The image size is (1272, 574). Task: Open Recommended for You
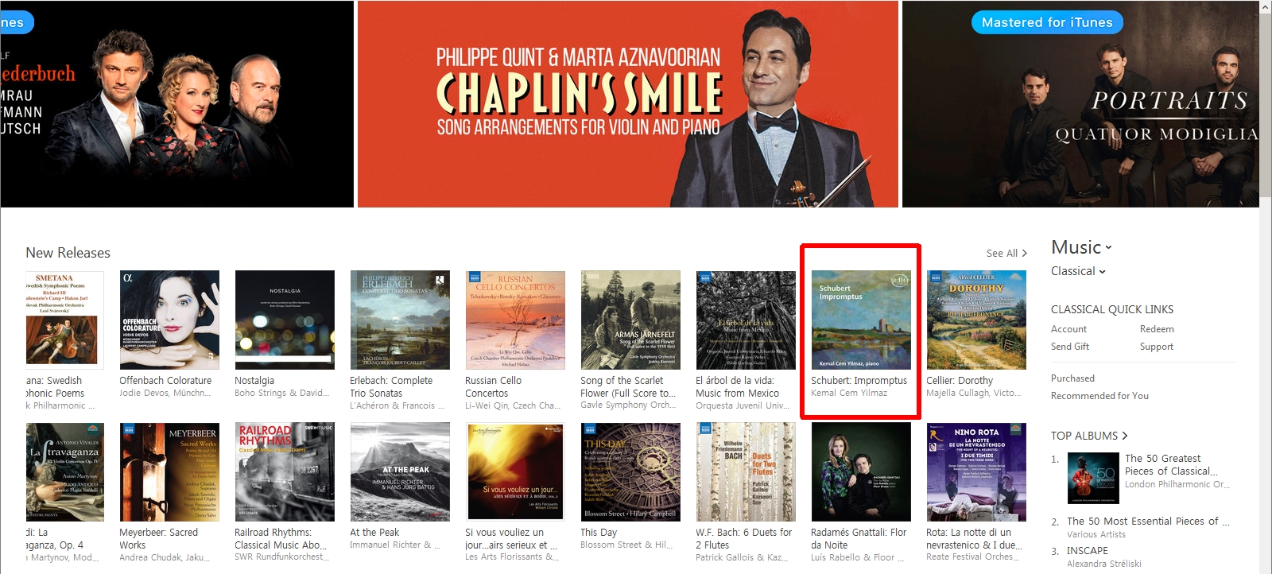tap(1099, 396)
